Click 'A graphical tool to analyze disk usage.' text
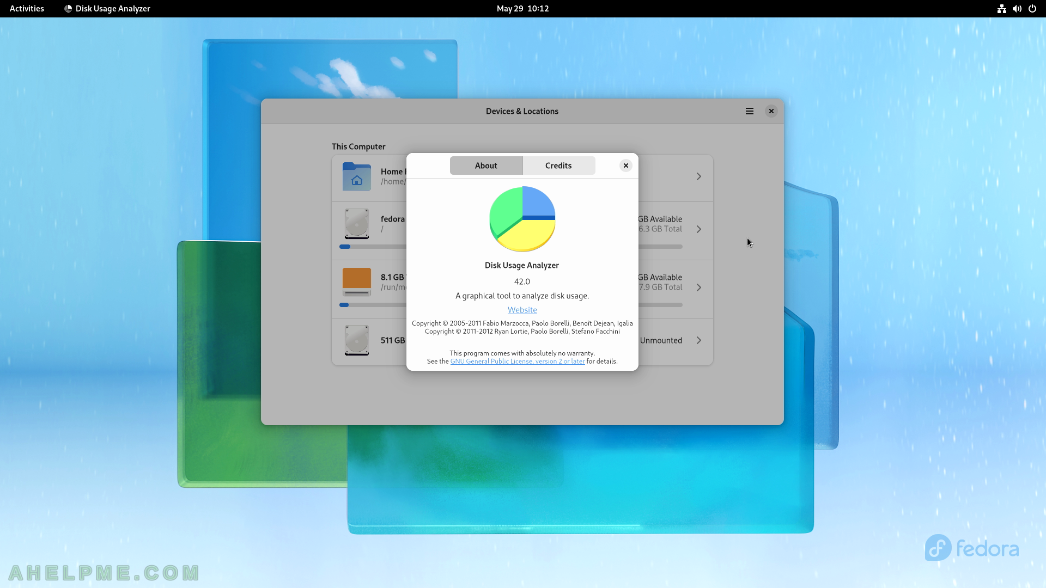This screenshot has height=588, width=1046. [x=522, y=296]
